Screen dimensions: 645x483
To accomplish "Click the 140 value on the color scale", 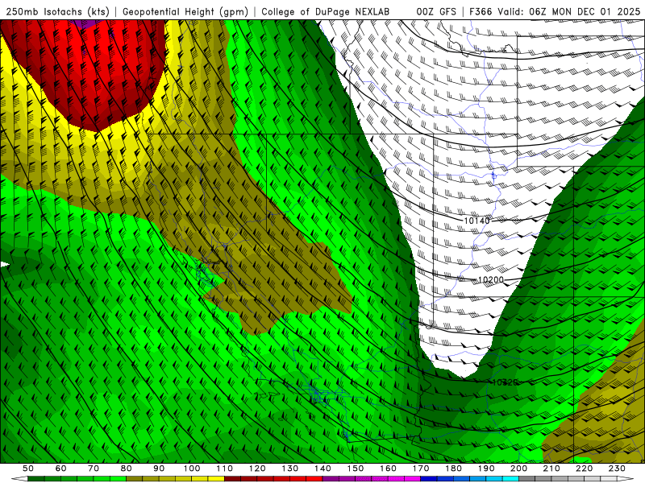I will pyautogui.click(x=322, y=469).
